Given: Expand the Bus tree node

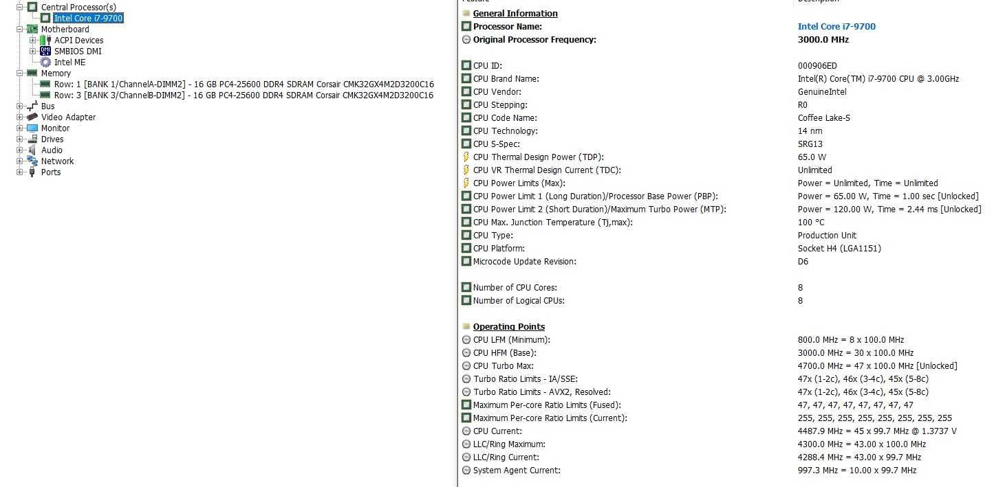Looking at the screenshot, I should tap(20, 106).
